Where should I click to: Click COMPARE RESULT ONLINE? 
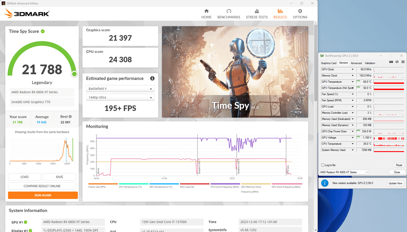click(42, 186)
